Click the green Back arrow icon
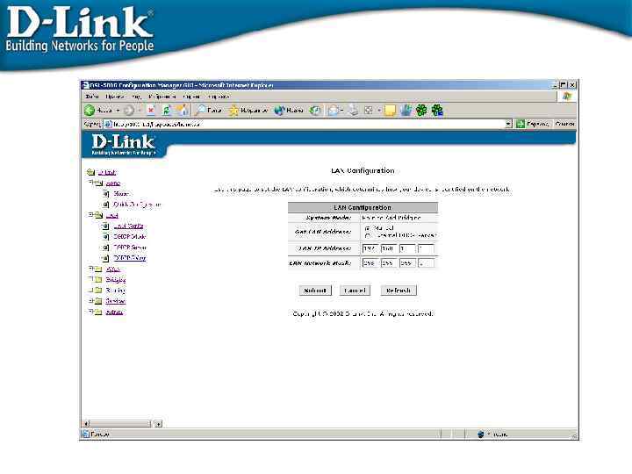 90,110
